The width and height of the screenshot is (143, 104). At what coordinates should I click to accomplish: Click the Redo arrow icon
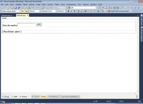point(38,8)
